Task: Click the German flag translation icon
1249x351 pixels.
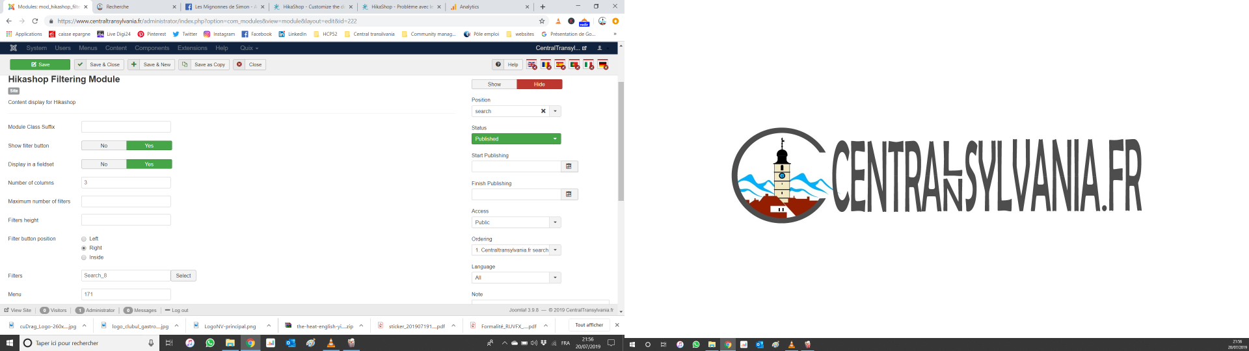Action: (603, 64)
